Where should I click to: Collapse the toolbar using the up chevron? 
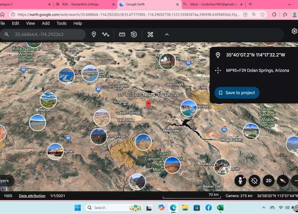(167, 34)
